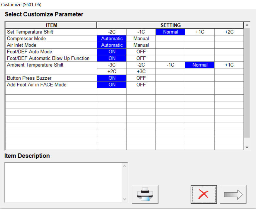256x209 pixels.
Task: Select the Air Inlet Mode item row
Action: (51, 45)
